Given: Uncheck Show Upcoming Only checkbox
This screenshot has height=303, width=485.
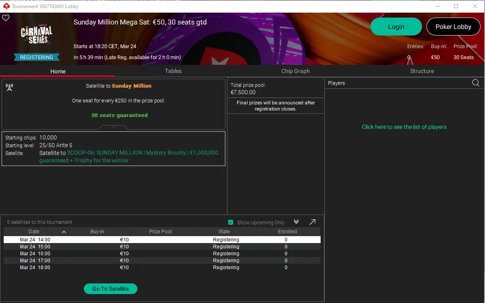Looking at the screenshot, I should coord(231,222).
